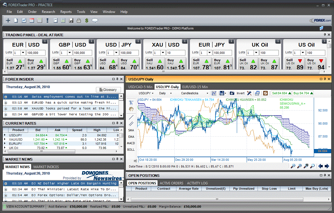Click VIEW ACCOUNT SUMMARY in status bar
The width and height of the screenshot is (334, 213).
pyautogui.click(x=24, y=206)
